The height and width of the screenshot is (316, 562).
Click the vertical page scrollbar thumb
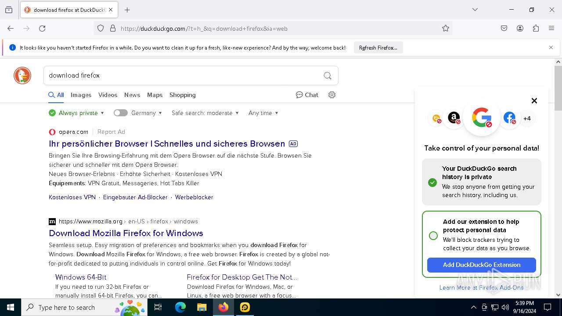coord(558,88)
